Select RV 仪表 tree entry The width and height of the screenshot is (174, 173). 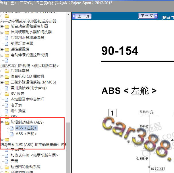click(x=18, y=94)
